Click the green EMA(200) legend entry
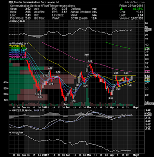This screenshot has height=157, width=154. point(18,48)
